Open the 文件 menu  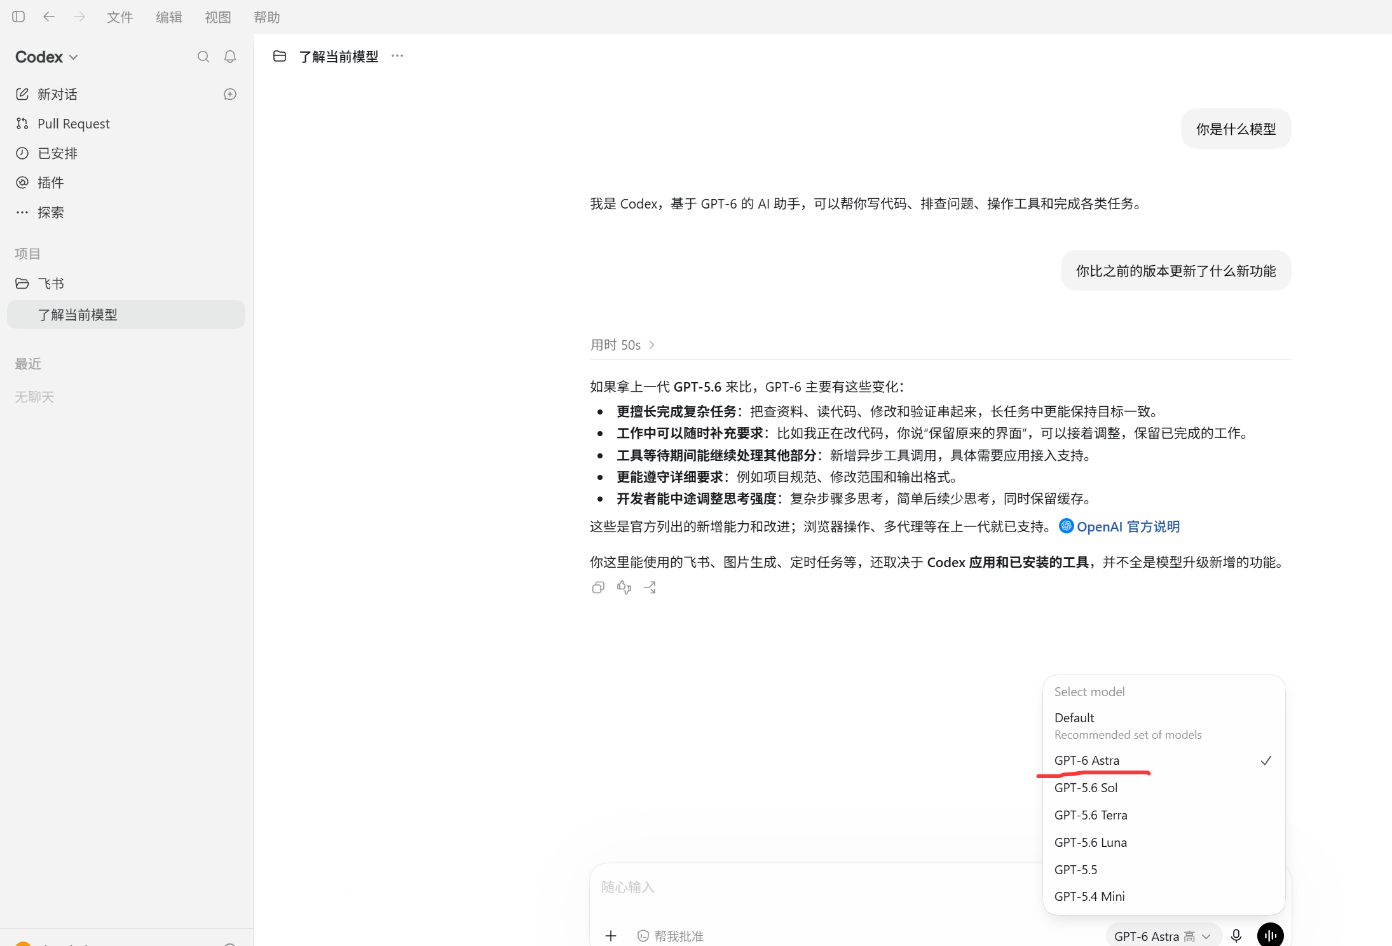[x=119, y=17]
